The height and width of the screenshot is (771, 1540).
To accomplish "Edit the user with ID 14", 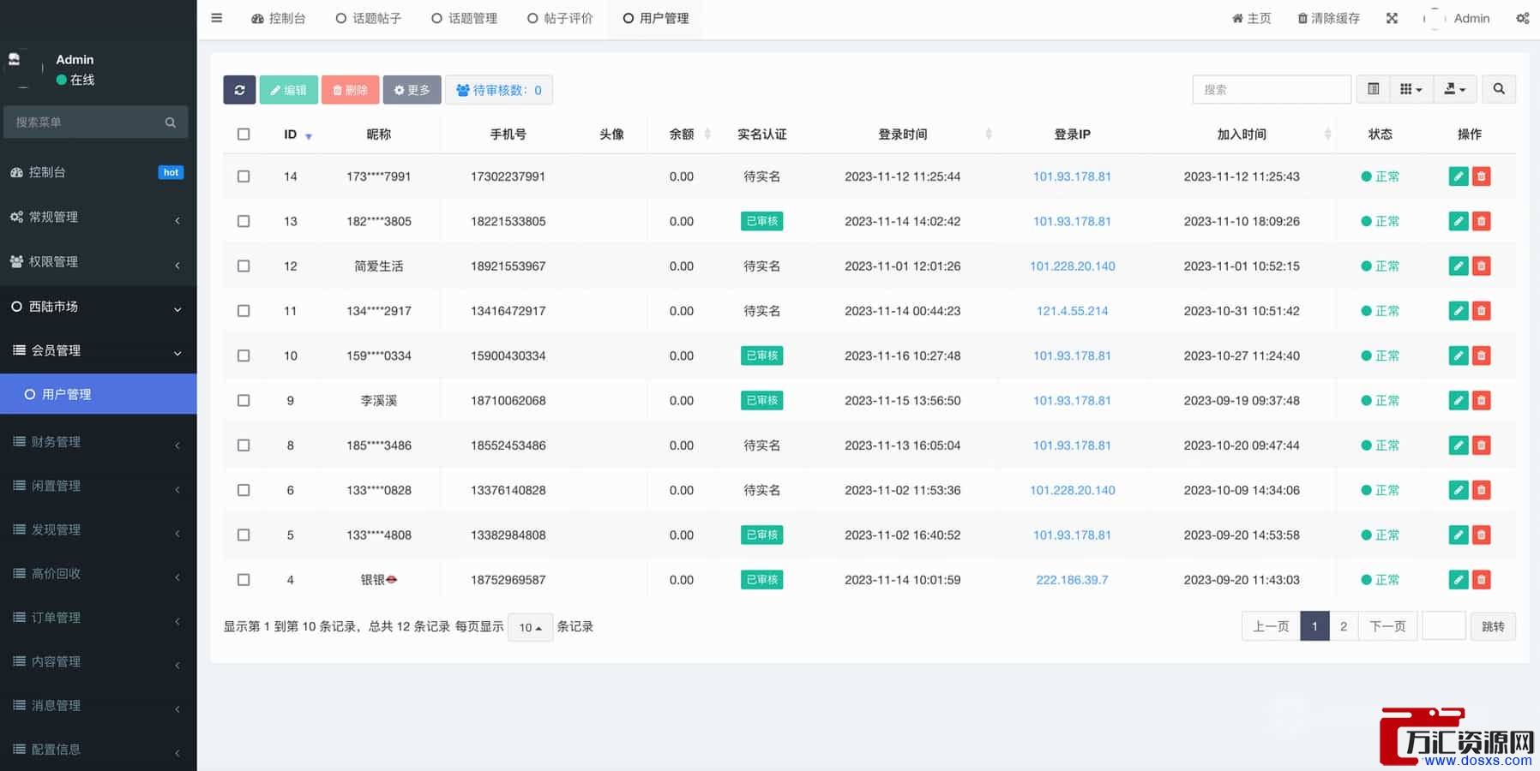I will [x=1458, y=176].
